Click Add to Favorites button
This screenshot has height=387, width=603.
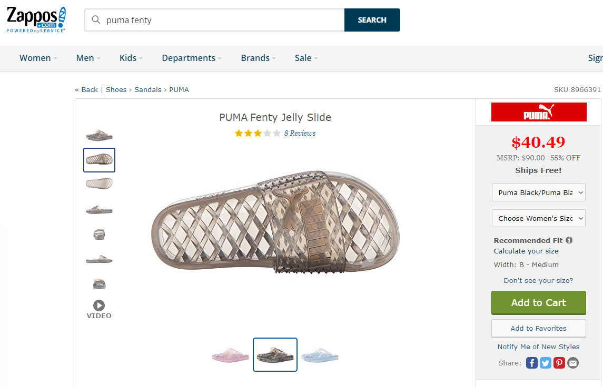point(538,328)
